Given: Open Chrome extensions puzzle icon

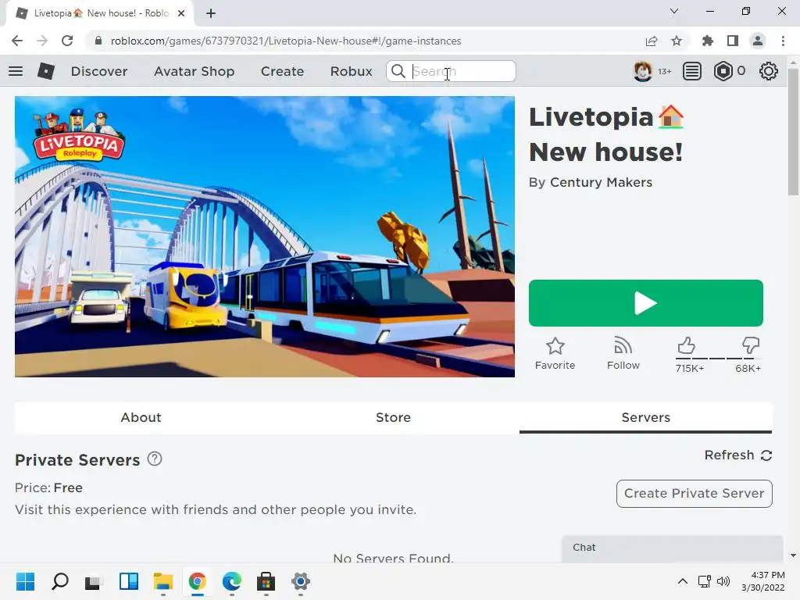Looking at the screenshot, I should [707, 41].
